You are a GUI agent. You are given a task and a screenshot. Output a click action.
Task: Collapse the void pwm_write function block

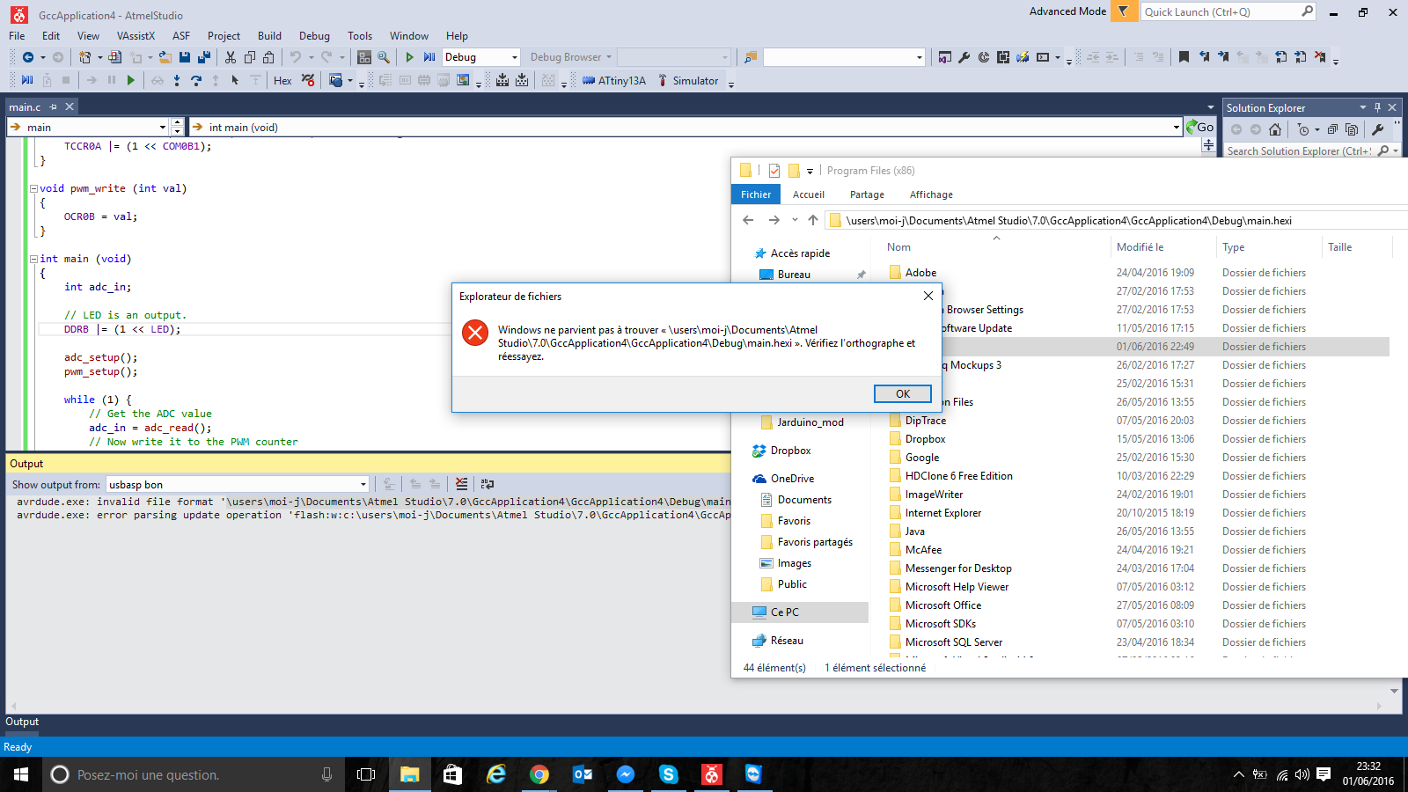[x=33, y=188]
